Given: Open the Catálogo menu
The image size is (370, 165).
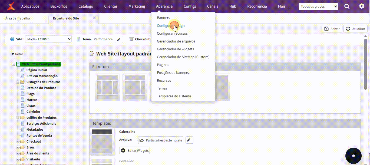Looking at the screenshot, I should [x=86, y=6].
